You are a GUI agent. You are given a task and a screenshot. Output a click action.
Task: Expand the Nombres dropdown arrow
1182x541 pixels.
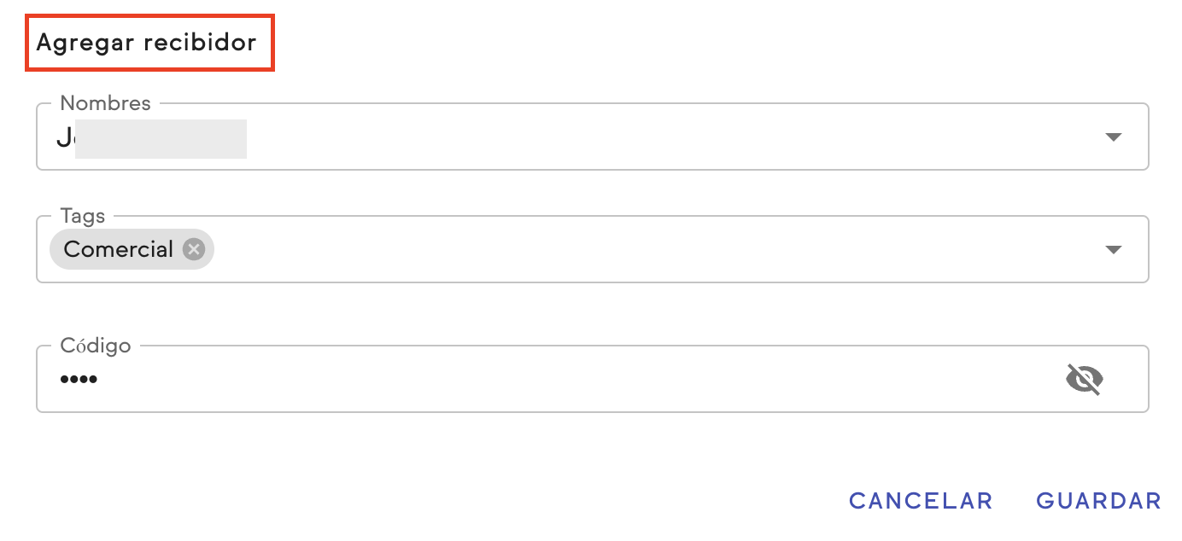click(1113, 137)
